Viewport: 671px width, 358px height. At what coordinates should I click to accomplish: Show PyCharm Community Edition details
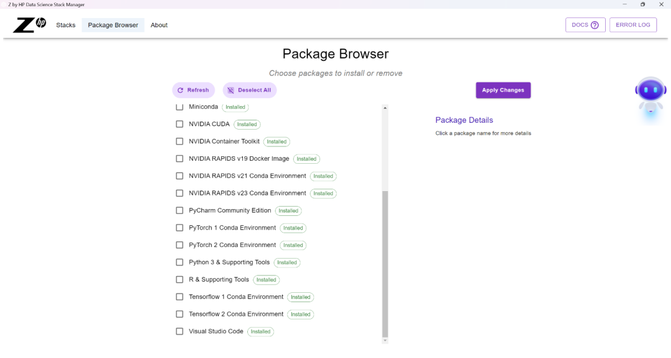pyautogui.click(x=230, y=210)
